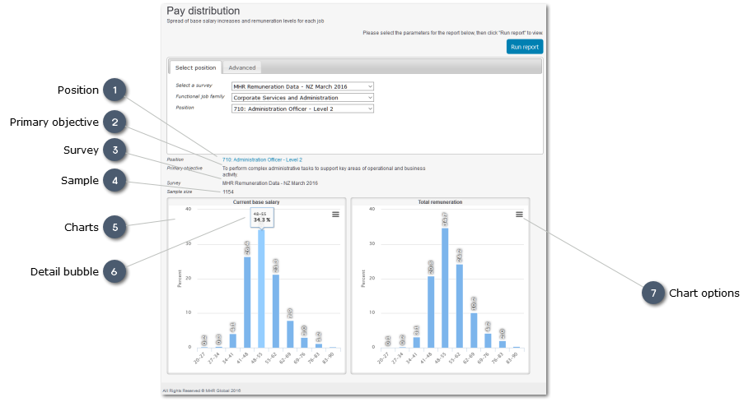Click the 62-69 bar in Total remuneration
Image resolution: width=753 pixels, height=402 pixels.
point(474,330)
